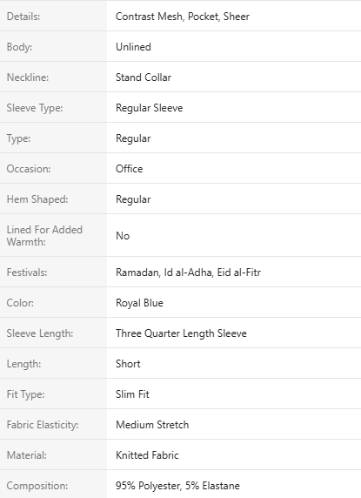Viewport: 361px width, 498px height.
Task: Select the Regular Sleeve value
Action: [149, 108]
